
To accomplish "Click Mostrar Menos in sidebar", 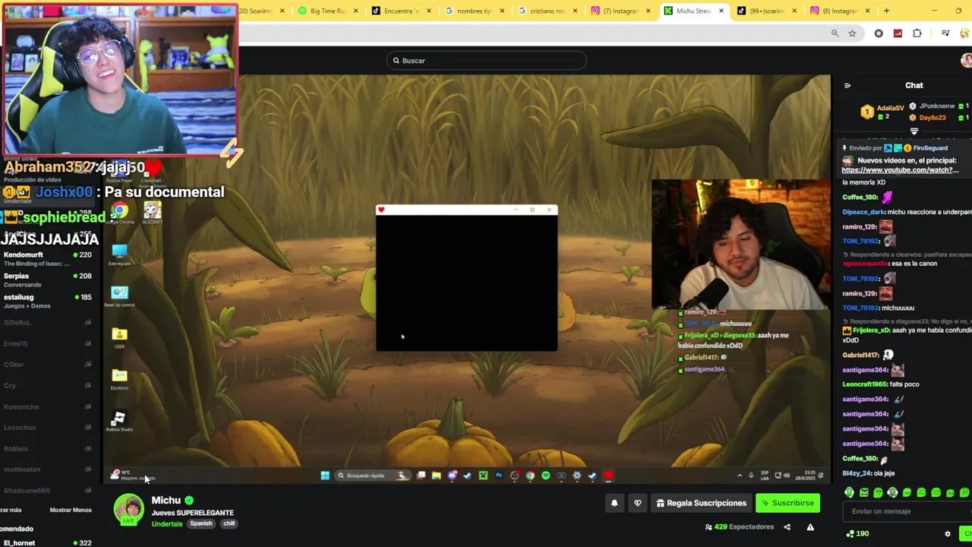I will pos(71,510).
